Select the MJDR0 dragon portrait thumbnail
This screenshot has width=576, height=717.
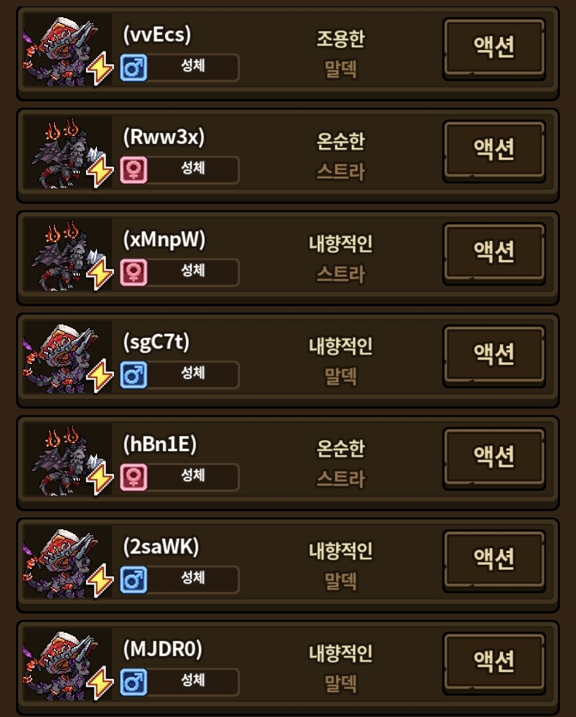[68, 666]
